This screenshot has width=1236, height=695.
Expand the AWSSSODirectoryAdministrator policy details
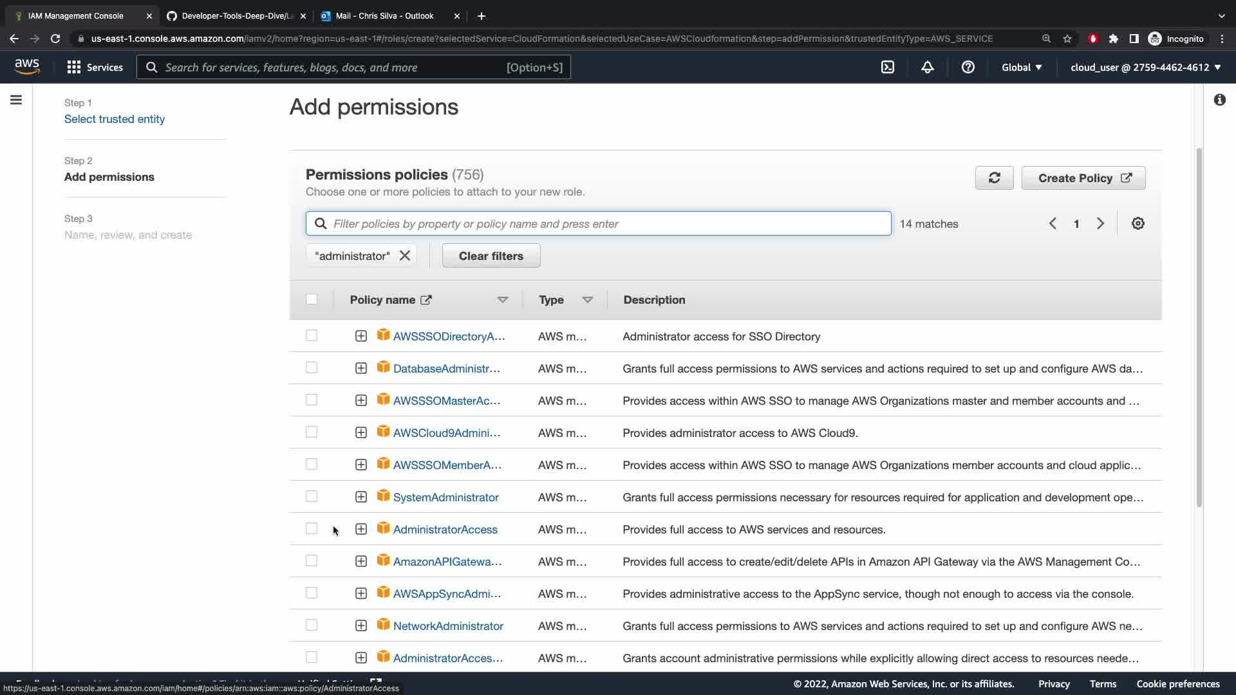pos(361,336)
